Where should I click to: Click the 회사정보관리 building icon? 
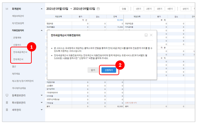click(7, 103)
